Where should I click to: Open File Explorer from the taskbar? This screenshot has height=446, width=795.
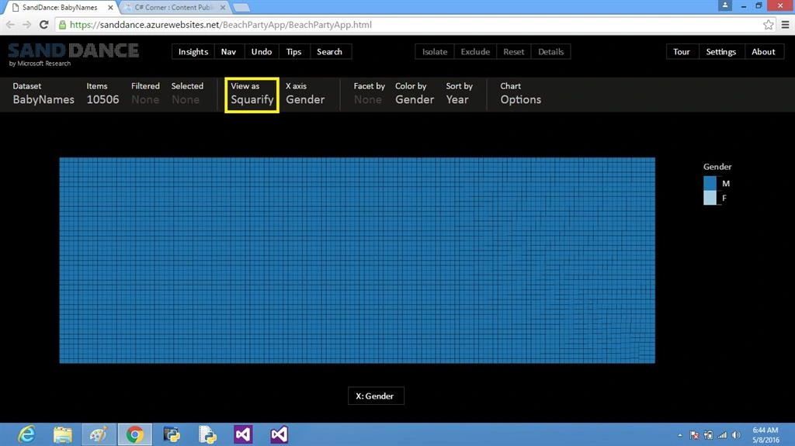[x=63, y=434]
